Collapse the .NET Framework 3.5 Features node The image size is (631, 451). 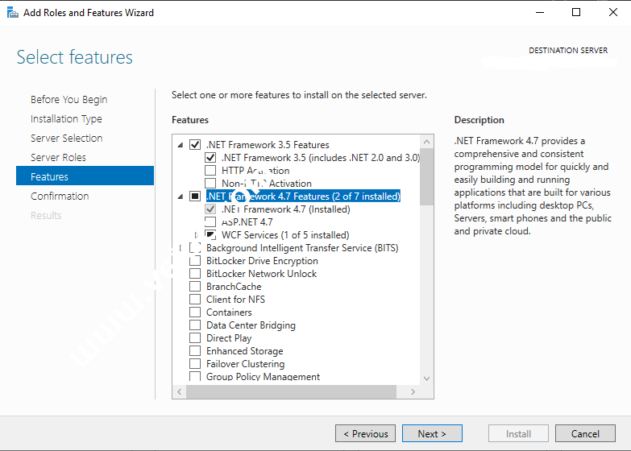180,145
